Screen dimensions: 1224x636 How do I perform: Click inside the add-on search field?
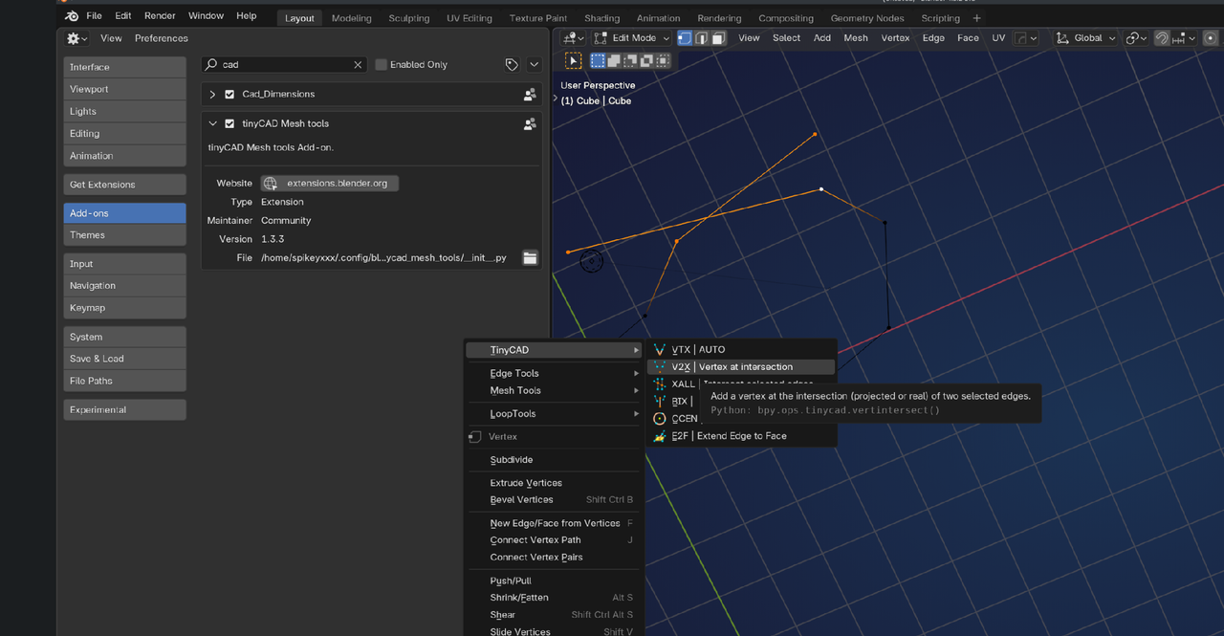(x=285, y=65)
